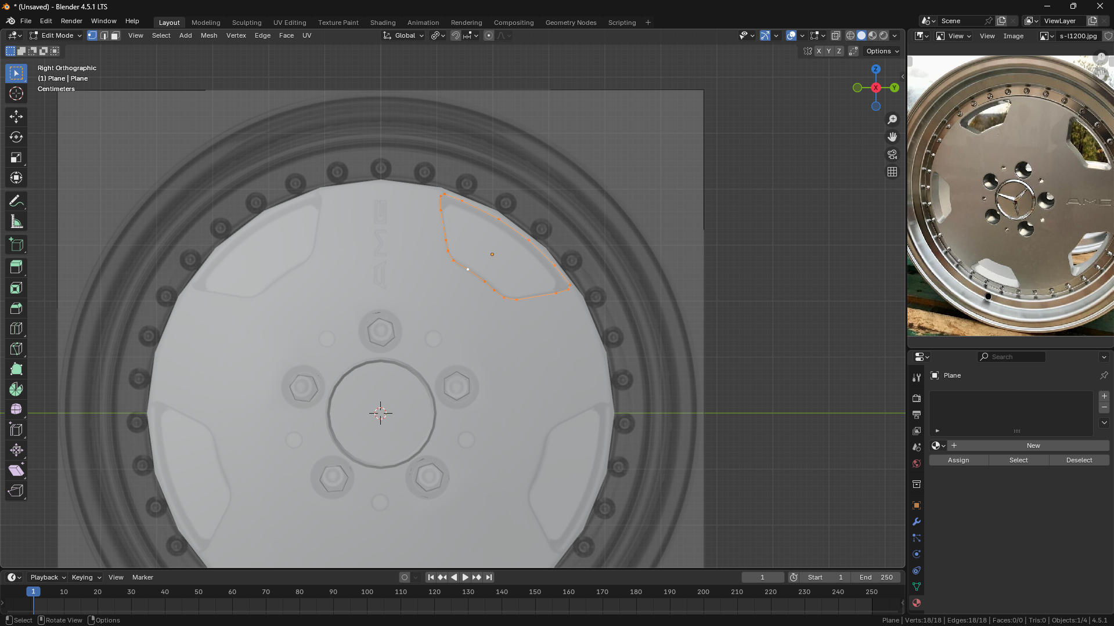Activate the Loop Cut tool
Screen dimensions: 1114x626
(x=16, y=328)
